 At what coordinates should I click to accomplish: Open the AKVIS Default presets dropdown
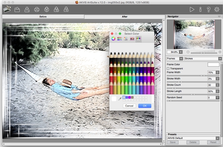(217, 138)
